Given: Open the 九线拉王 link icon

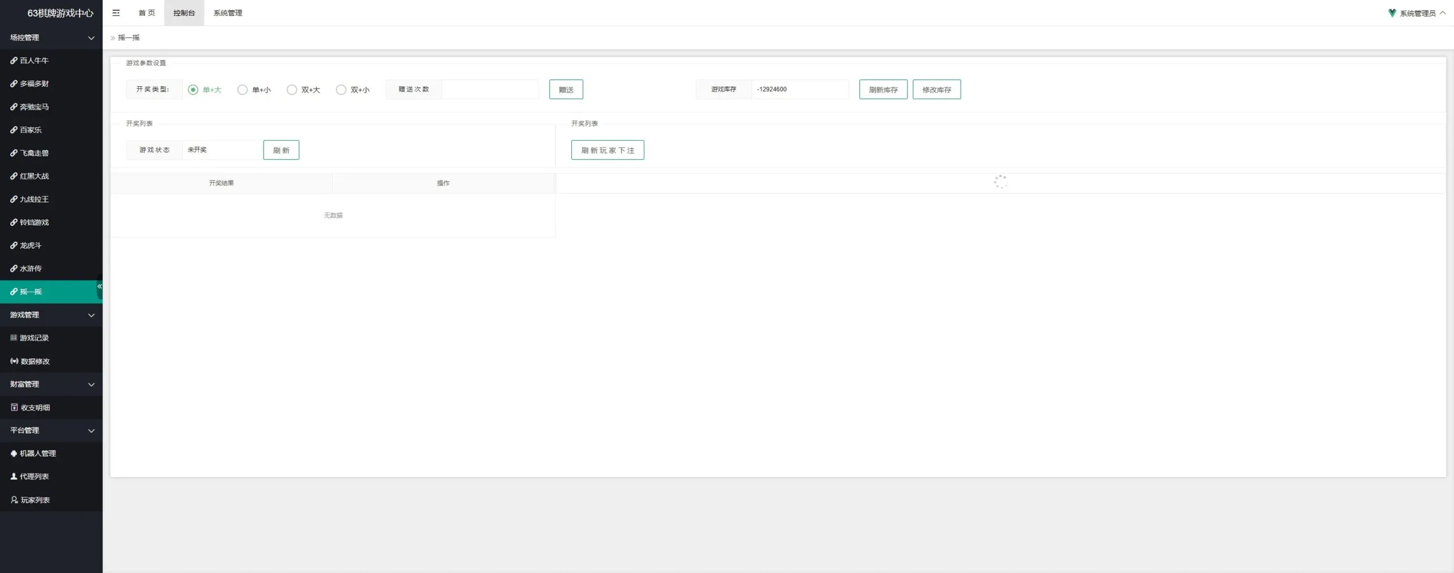Looking at the screenshot, I should (14, 199).
